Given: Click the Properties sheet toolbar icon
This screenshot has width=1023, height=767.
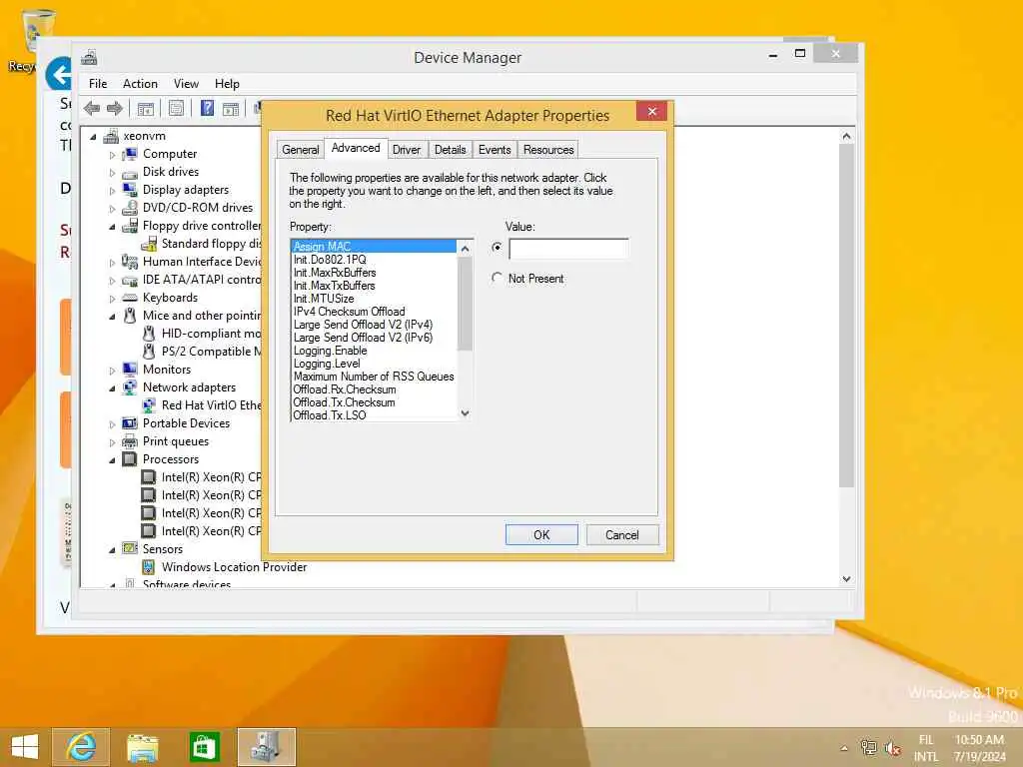Looking at the screenshot, I should (x=176, y=108).
